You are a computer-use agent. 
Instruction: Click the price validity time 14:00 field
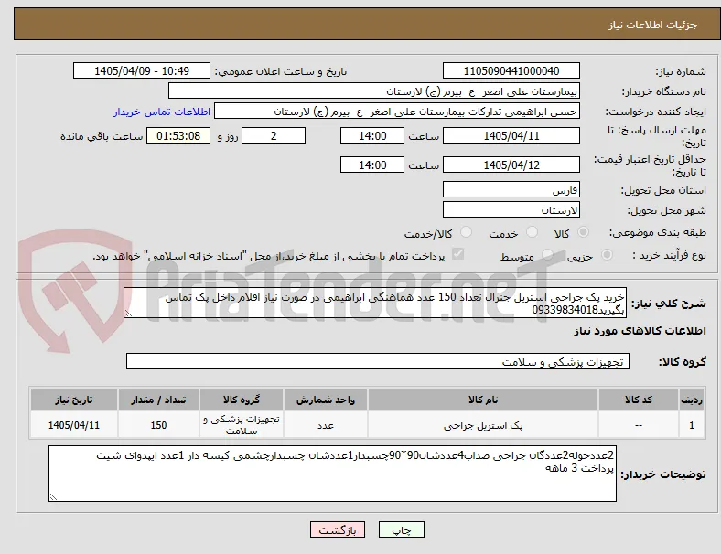372,165
